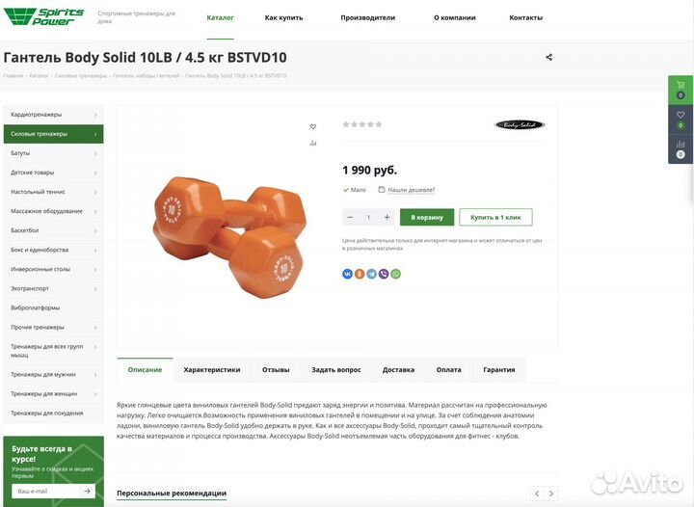Image resolution: width=694 pixels, height=507 pixels.
Task: Switch to the Характеристики tab
Action: pos(211,370)
